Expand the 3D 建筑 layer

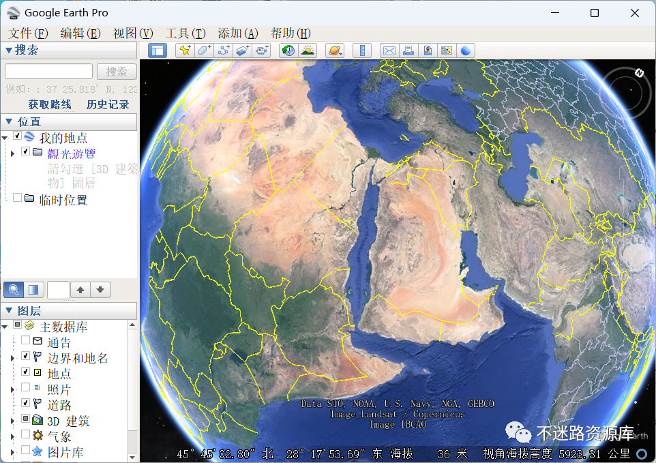tap(12, 421)
